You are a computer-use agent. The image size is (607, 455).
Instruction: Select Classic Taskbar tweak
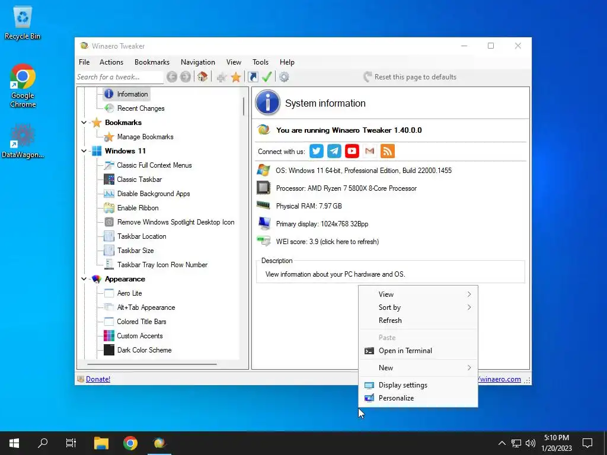click(x=139, y=180)
